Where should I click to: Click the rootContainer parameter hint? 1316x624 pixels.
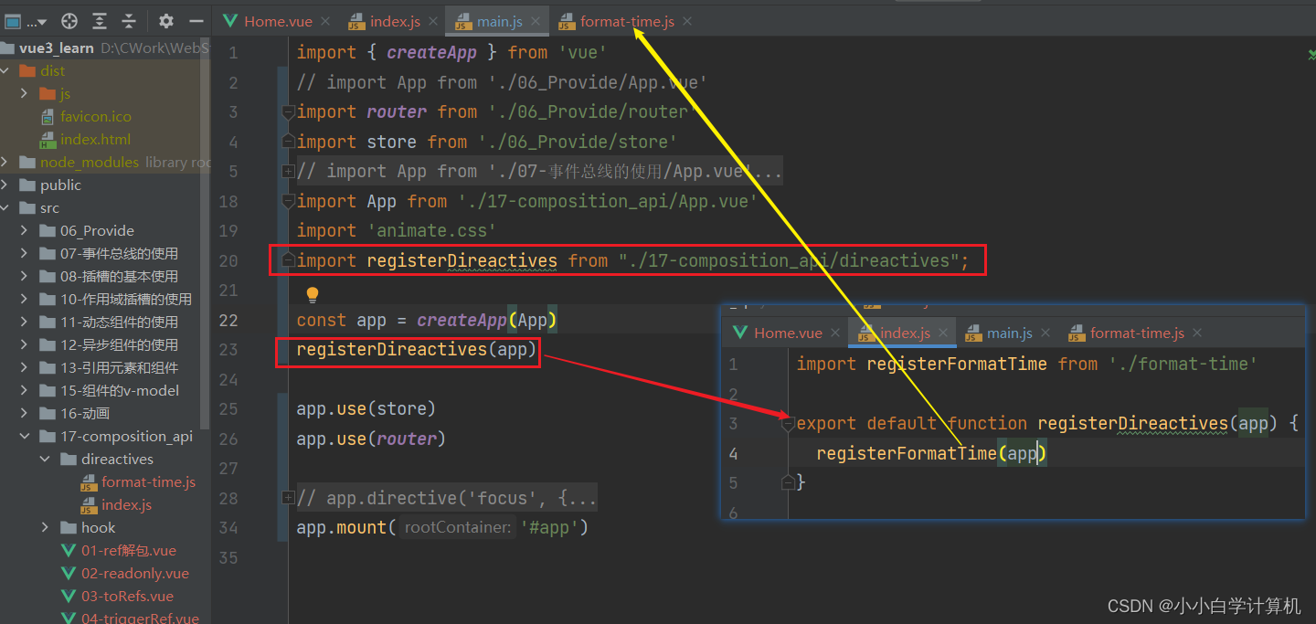460,528
